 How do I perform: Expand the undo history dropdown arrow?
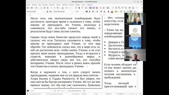tap(69, 8)
